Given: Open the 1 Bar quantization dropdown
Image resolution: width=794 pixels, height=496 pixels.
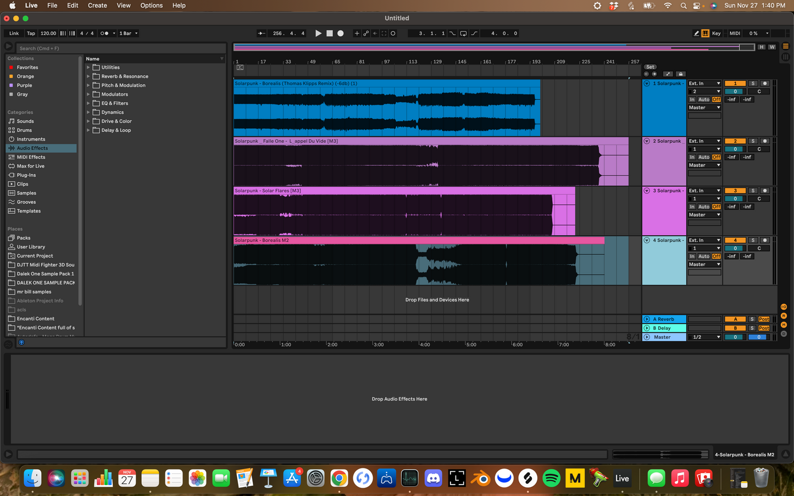Looking at the screenshot, I should [x=128, y=34].
